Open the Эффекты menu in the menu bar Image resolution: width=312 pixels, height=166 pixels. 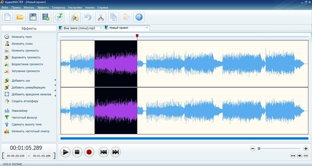pos(43,7)
